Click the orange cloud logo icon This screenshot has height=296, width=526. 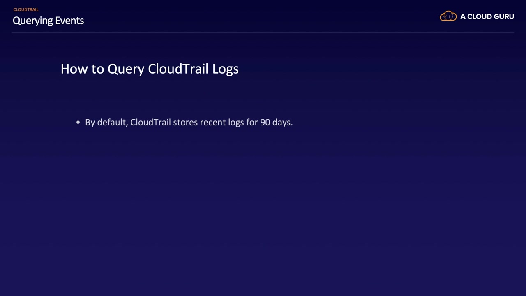click(x=448, y=16)
